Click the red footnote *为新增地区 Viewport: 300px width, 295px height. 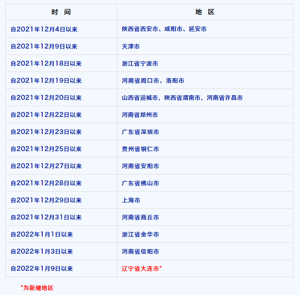37,288
